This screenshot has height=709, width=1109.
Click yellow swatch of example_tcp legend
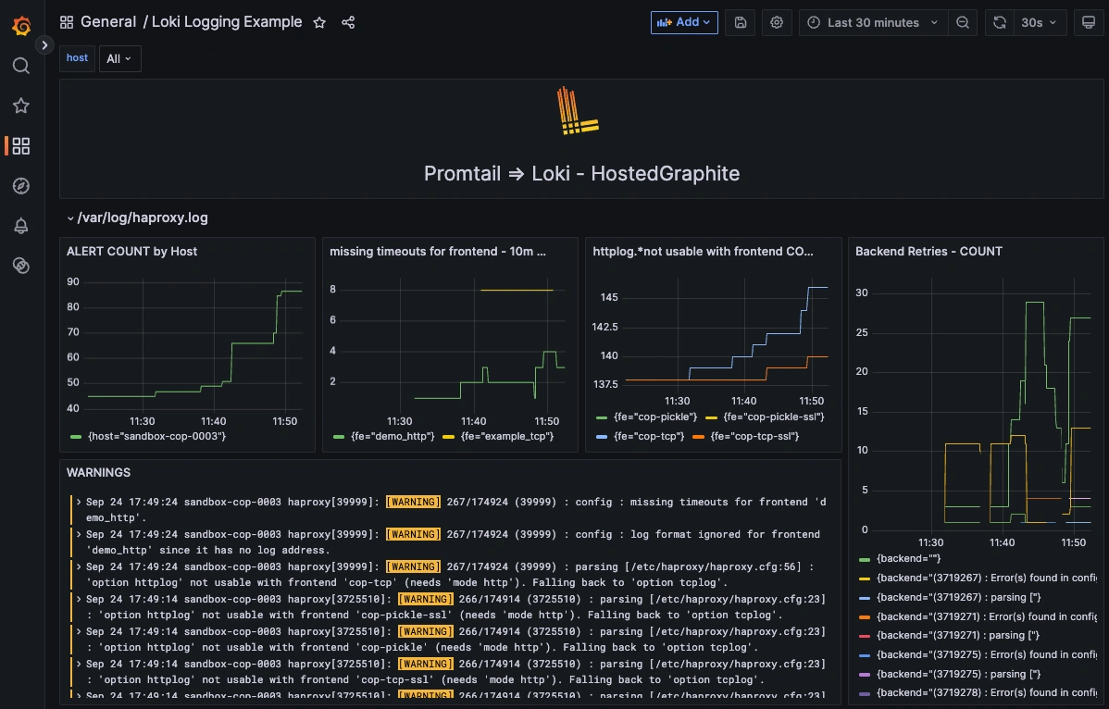point(448,437)
